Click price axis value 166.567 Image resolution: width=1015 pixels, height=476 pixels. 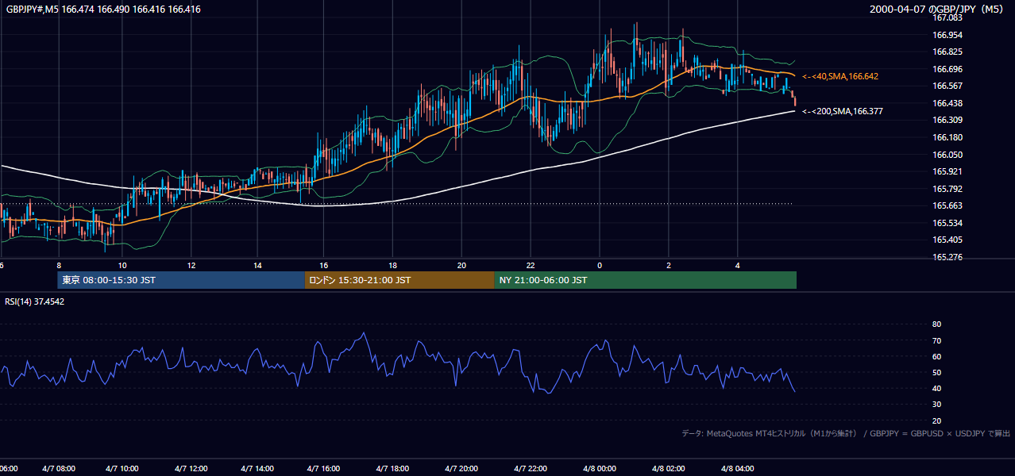tap(947, 86)
